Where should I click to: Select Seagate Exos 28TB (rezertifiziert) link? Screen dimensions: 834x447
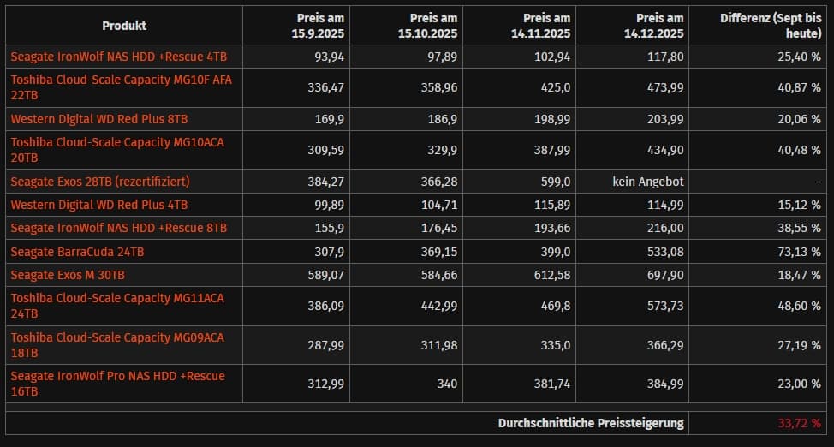tap(100, 182)
